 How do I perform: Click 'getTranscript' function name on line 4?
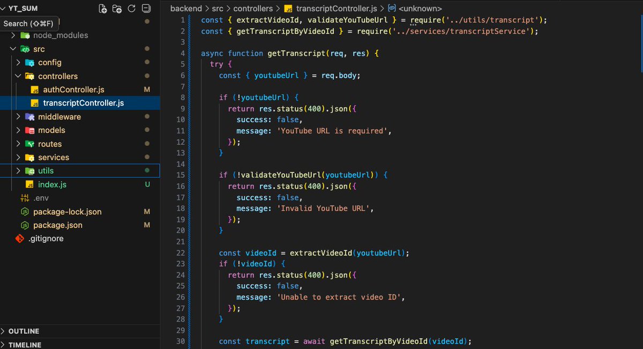coord(296,54)
